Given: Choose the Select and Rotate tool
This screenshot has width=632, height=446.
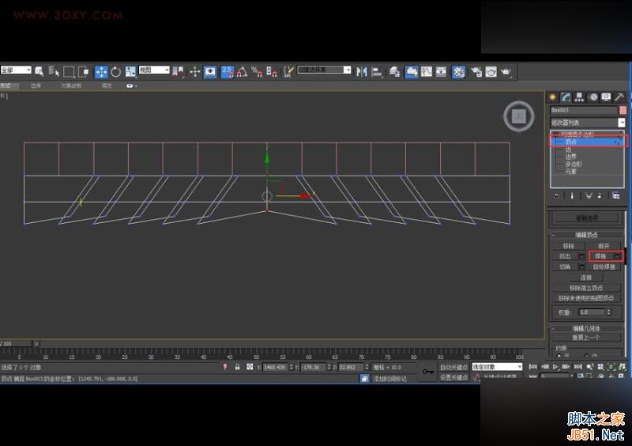Looking at the screenshot, I should [x=116, y=71].
